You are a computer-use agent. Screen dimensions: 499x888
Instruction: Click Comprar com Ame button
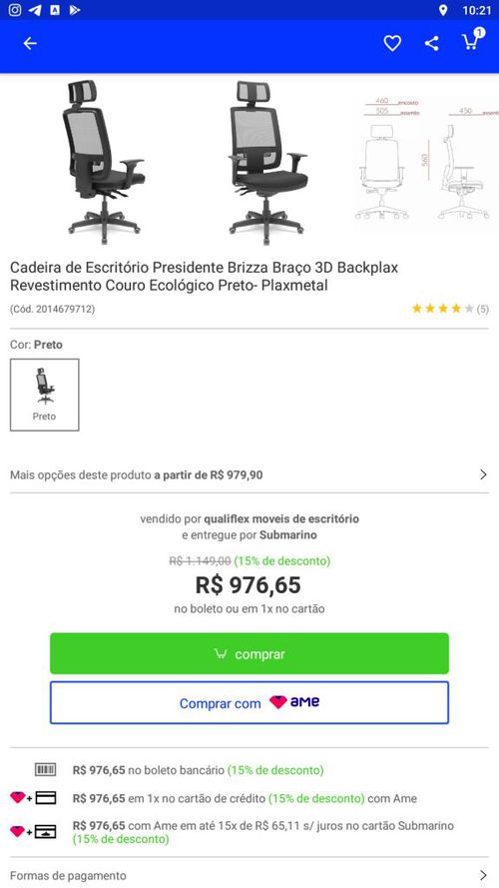tap(249, 703)
